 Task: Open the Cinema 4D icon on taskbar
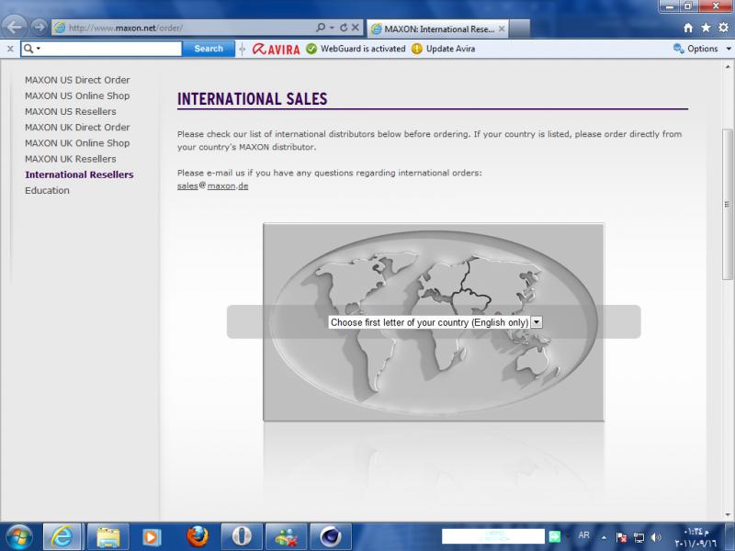[x=331, y=537]
